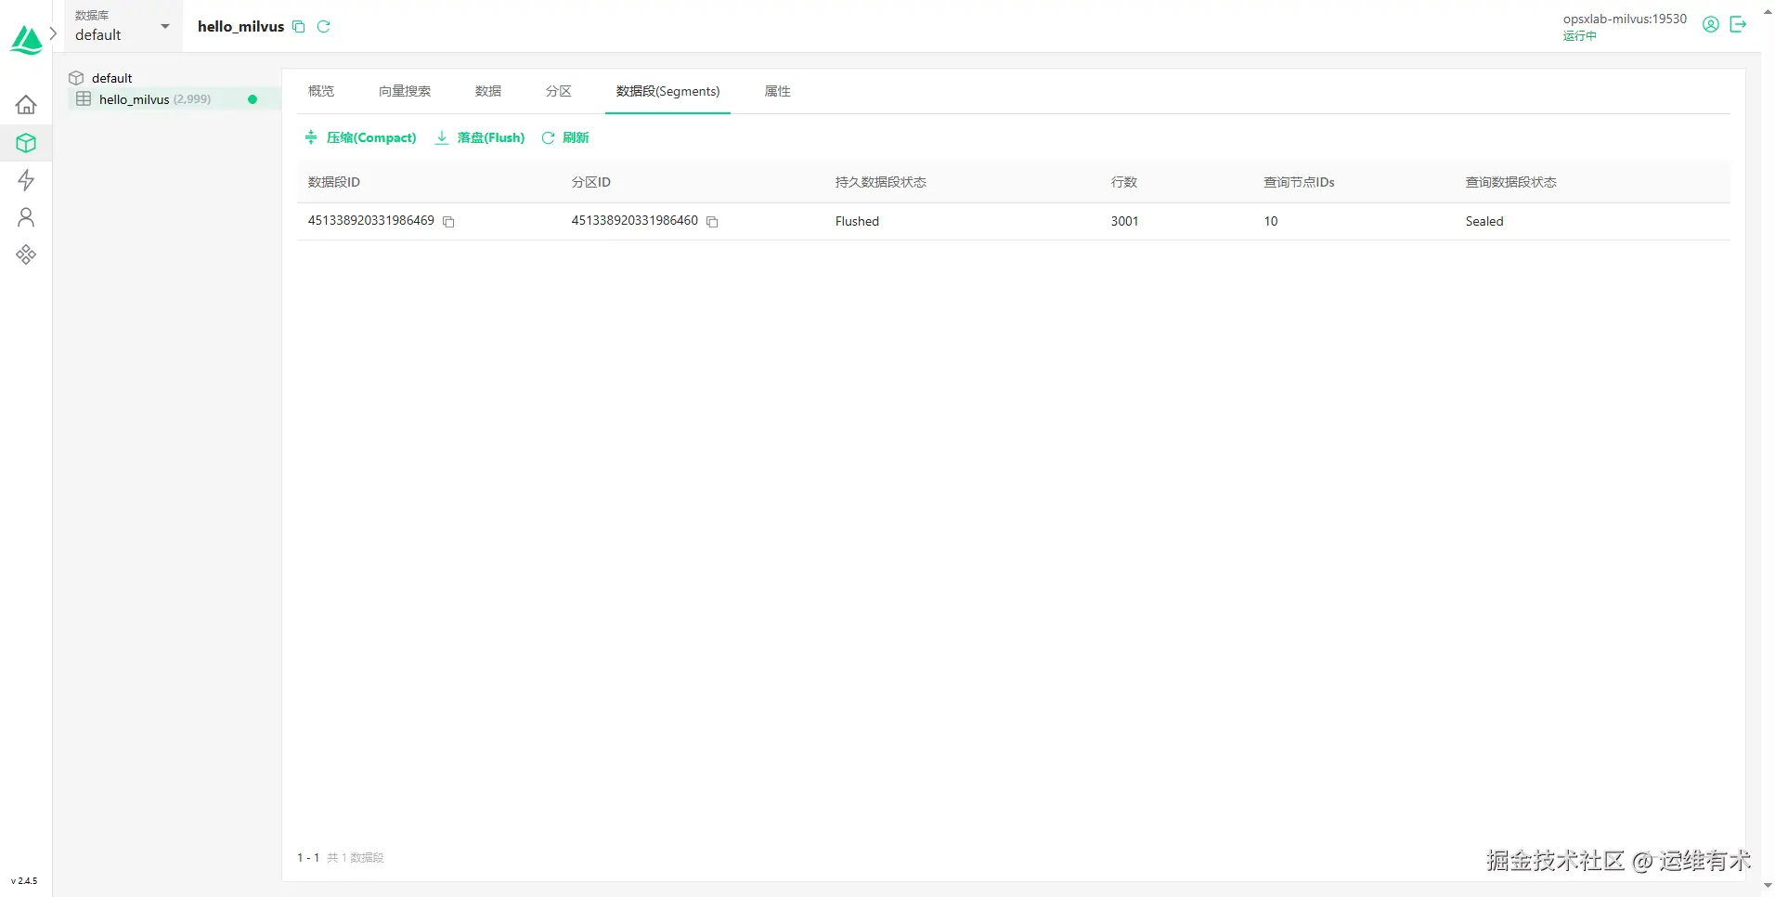Copy the hello_milvus collection name
1775x897 pixels.
[x=299, y=26]
